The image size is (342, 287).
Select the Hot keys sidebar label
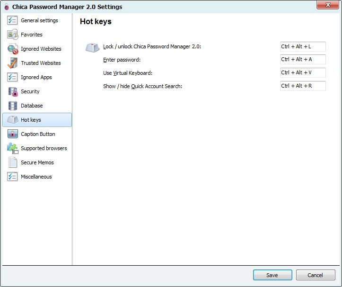(31, 120)
